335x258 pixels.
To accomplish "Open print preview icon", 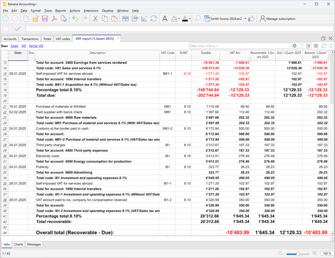I will tap(64, 19).
